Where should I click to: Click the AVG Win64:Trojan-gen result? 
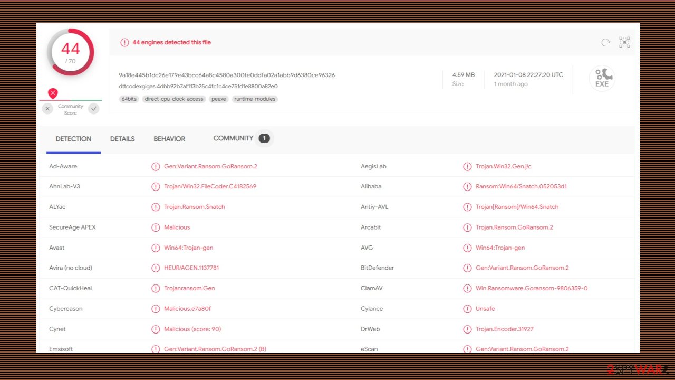(500, 248)
